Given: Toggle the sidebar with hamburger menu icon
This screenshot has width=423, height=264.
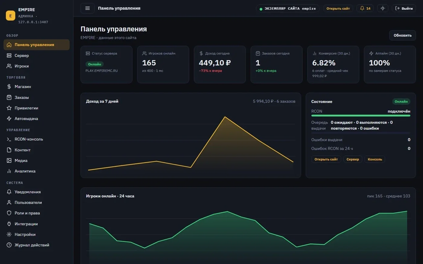Looking at the screenshot, I should (x=87, y=8).
